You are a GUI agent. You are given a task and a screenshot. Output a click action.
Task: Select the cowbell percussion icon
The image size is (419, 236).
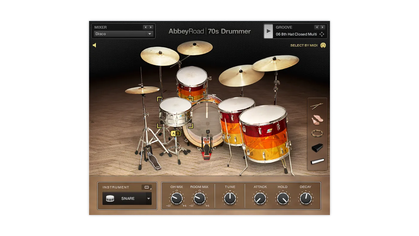[317, 148]
